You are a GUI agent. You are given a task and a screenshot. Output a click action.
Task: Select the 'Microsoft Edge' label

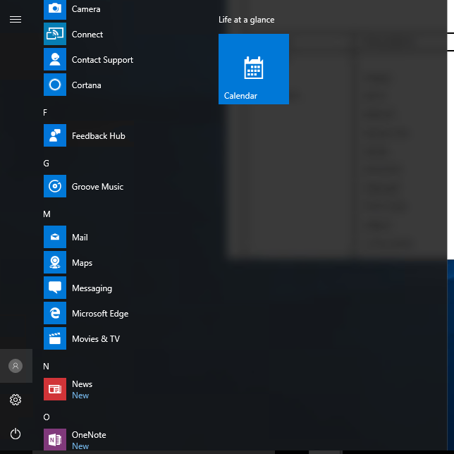[100, 314]
